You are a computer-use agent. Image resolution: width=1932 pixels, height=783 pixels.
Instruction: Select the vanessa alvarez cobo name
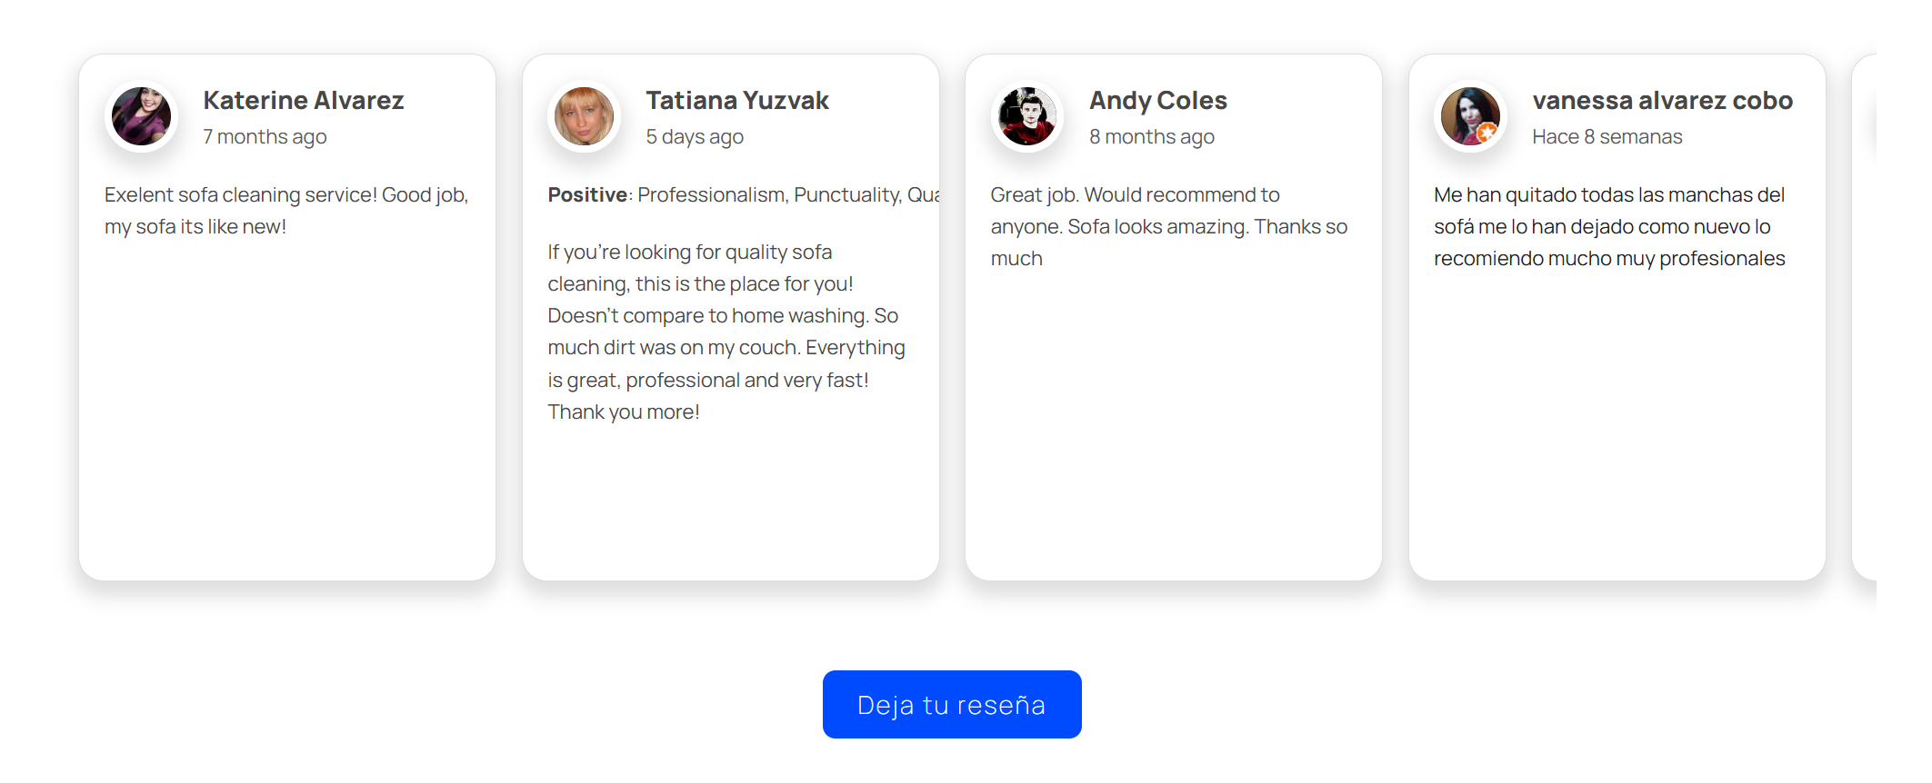[x=1662, y=100]
